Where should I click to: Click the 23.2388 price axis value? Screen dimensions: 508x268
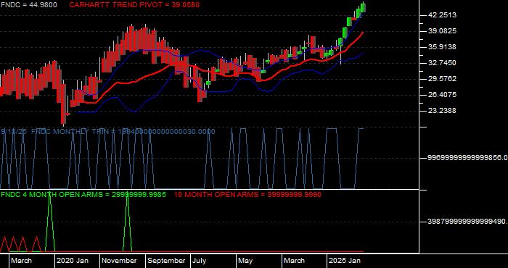[442, 111]
